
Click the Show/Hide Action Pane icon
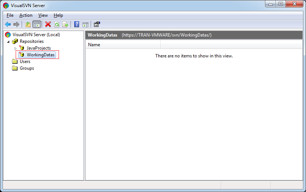tap(85, 25)
